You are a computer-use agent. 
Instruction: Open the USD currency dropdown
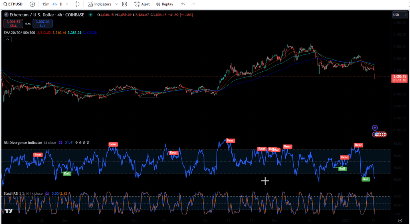coord(400,15)
